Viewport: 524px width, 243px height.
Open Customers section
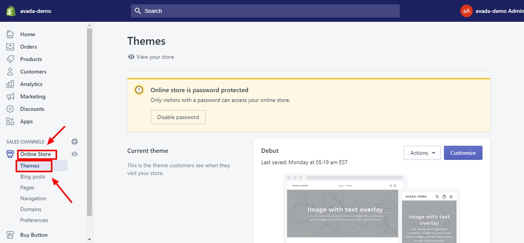pos(33,72)
